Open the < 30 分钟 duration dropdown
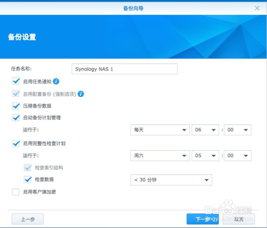Viewport: 267px width, 228px height. tap(171, 180)
